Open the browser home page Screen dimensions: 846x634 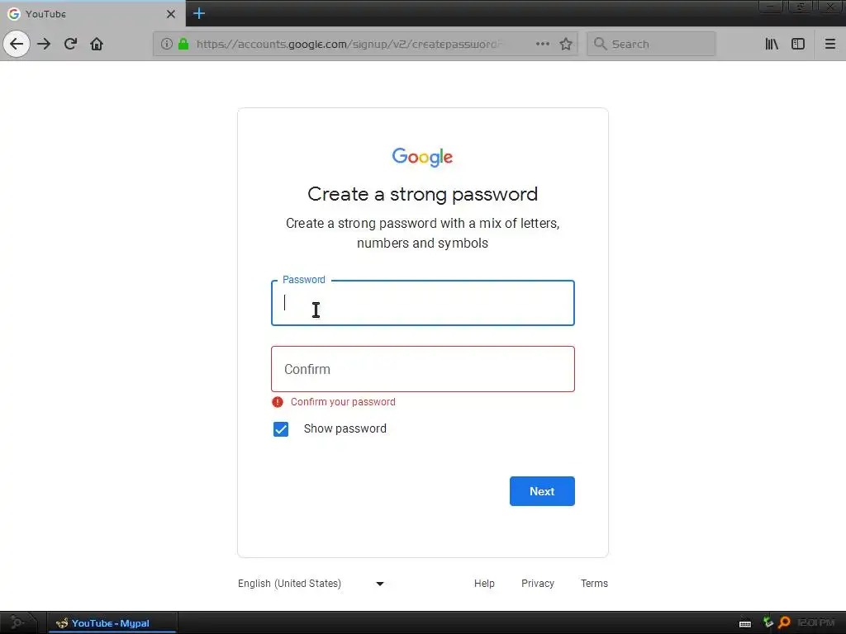click(97, 44)
